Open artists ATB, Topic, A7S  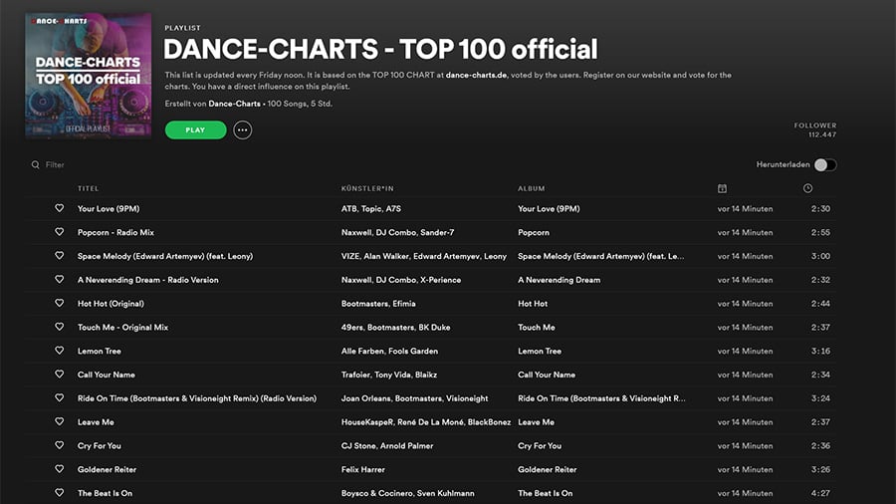click(371, 208)
